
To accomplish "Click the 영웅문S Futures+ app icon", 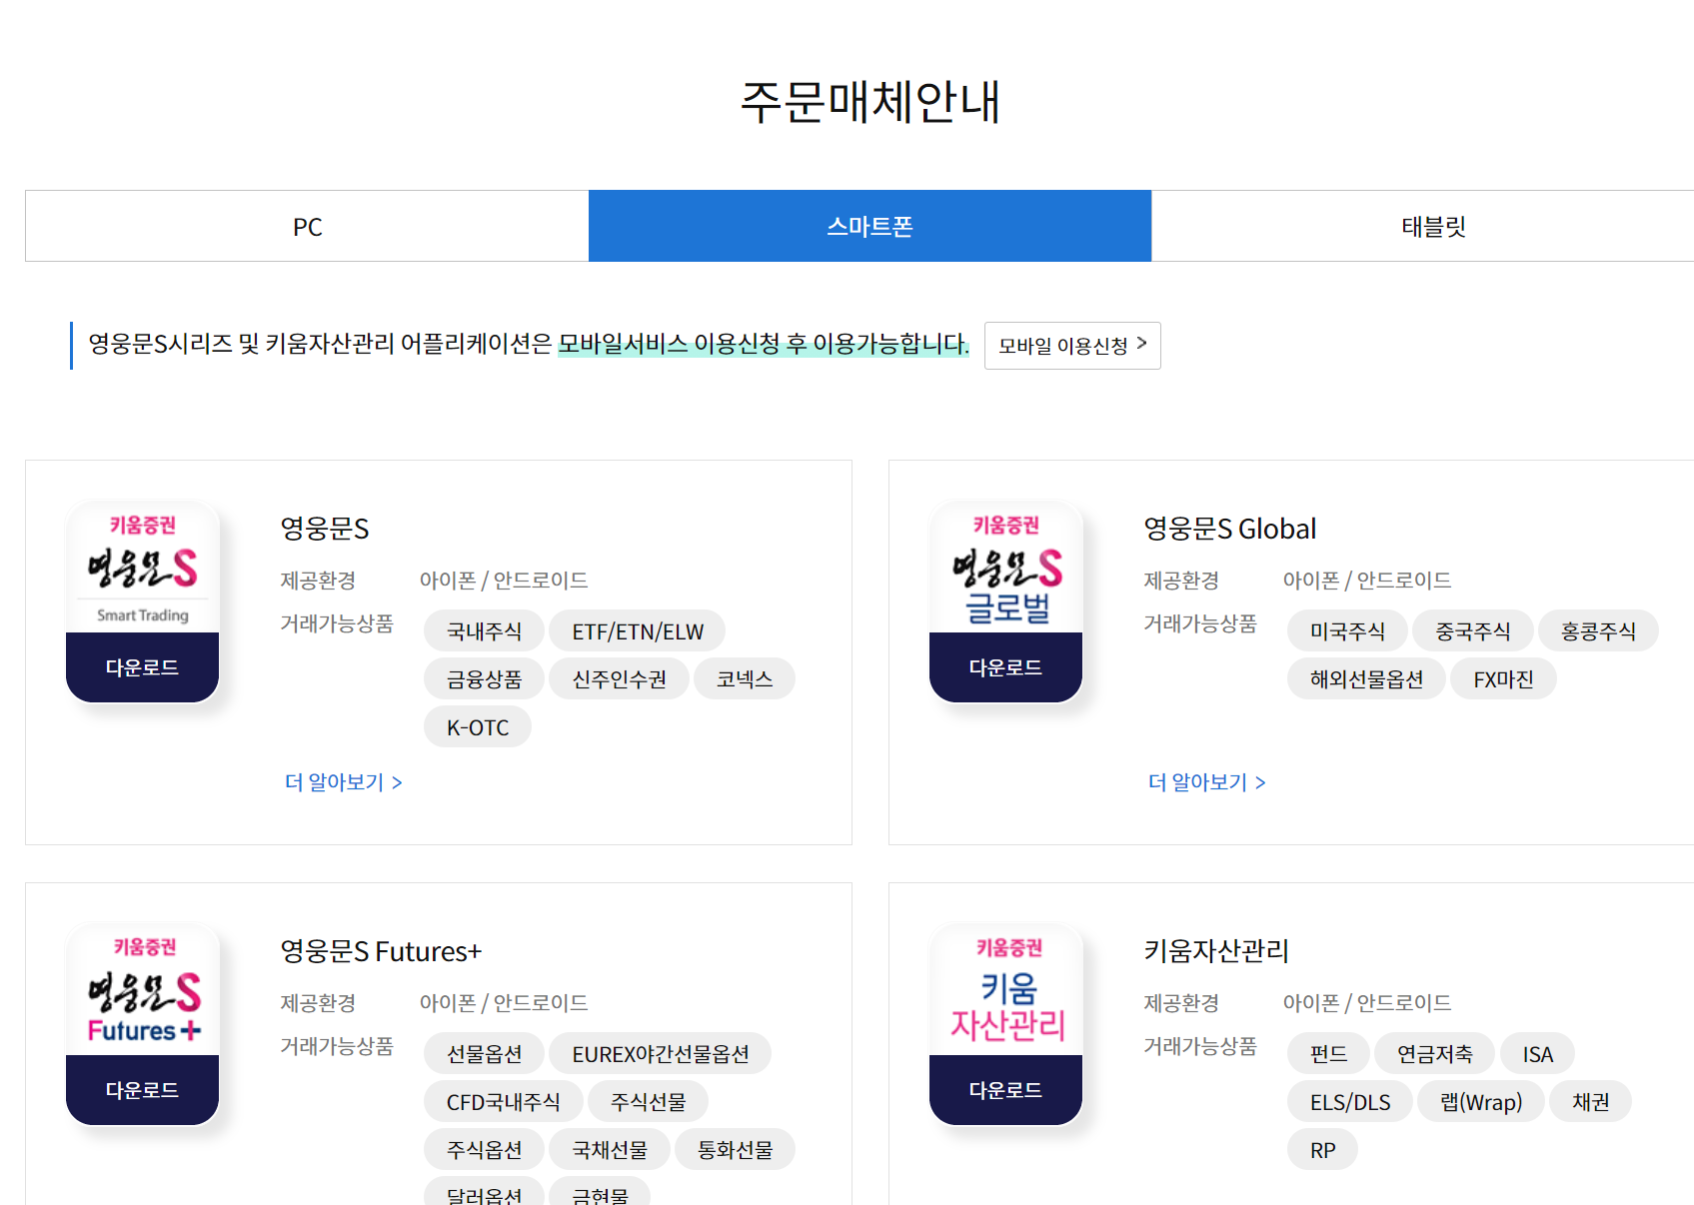I will point(142,990).
